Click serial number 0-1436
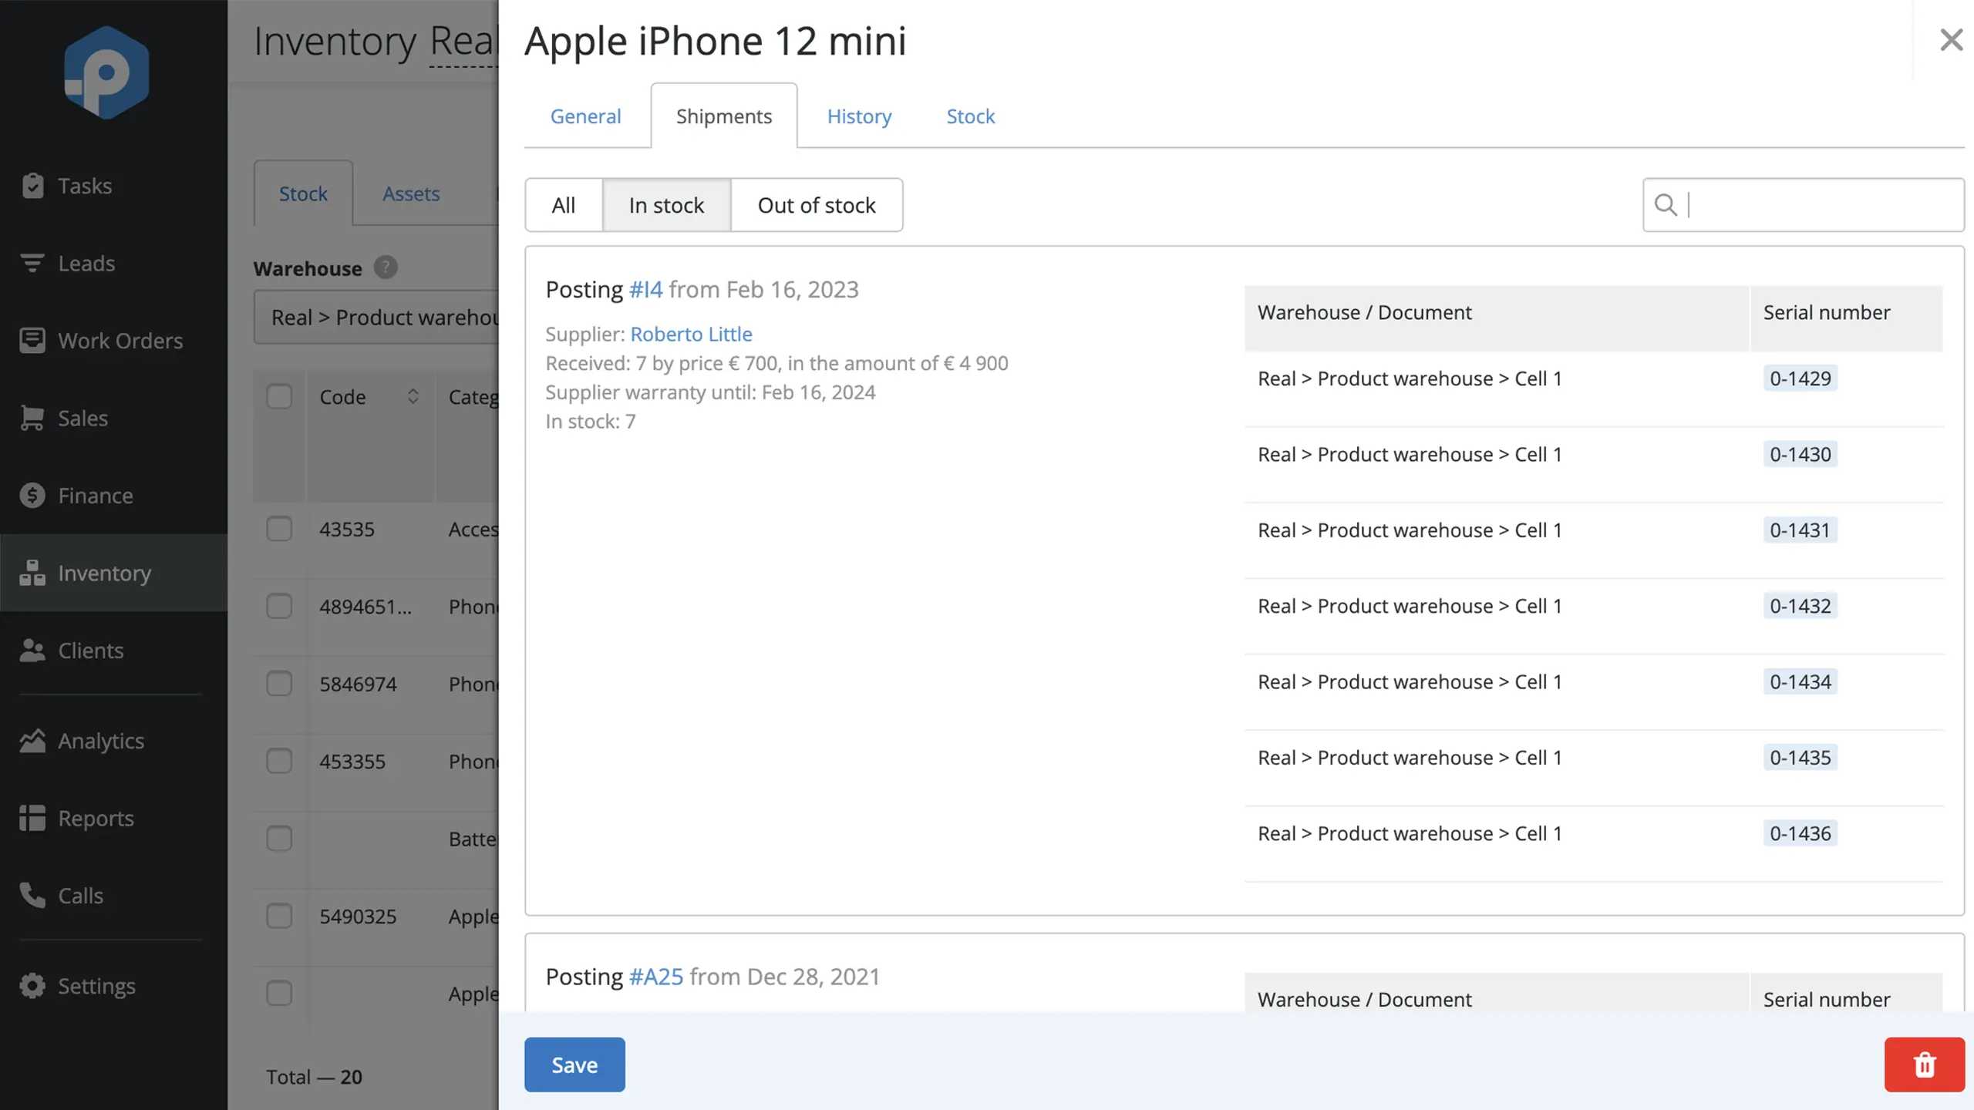Viewport: 1974px width, 1110px height. click(1800, 833)
